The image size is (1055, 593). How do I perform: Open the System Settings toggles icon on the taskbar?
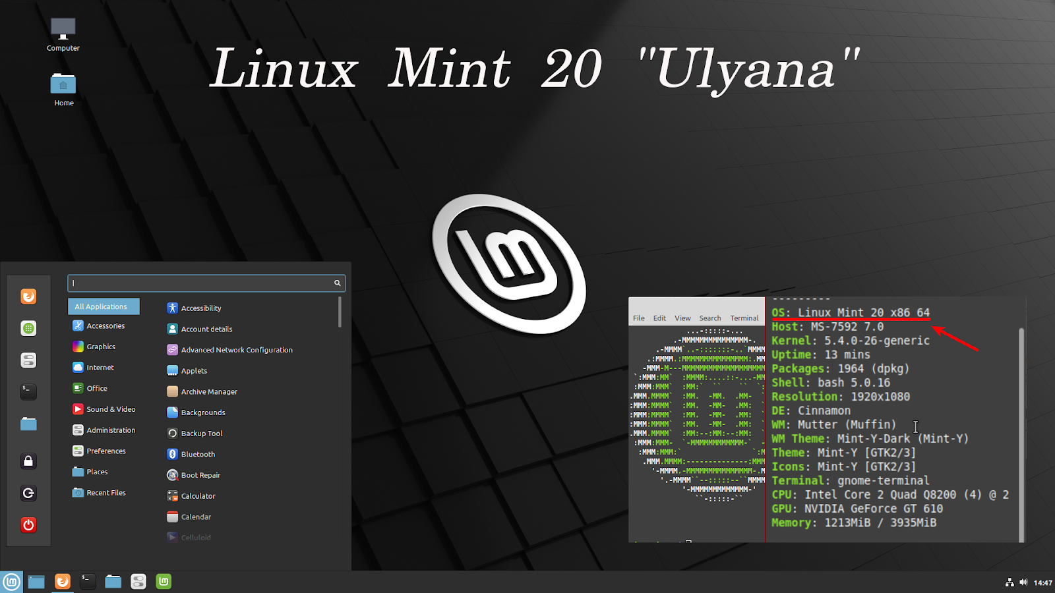[x=138, y=582]
